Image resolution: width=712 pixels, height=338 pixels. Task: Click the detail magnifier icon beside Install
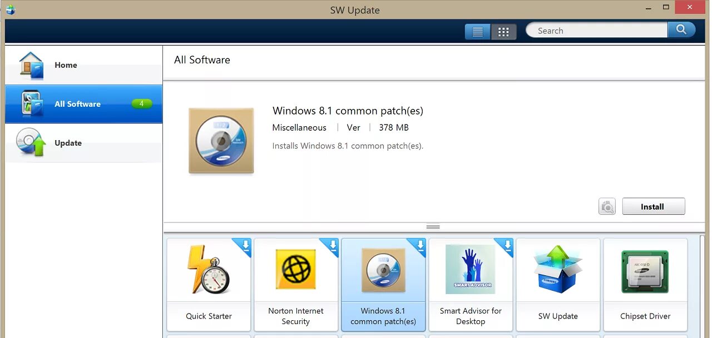(x=607, y=206)
